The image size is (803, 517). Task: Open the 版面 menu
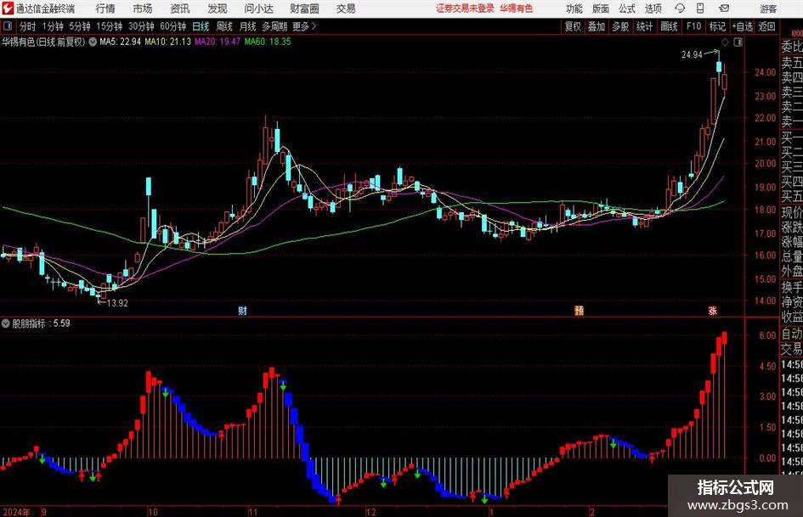pyautogui.click(x=600, y=8)
